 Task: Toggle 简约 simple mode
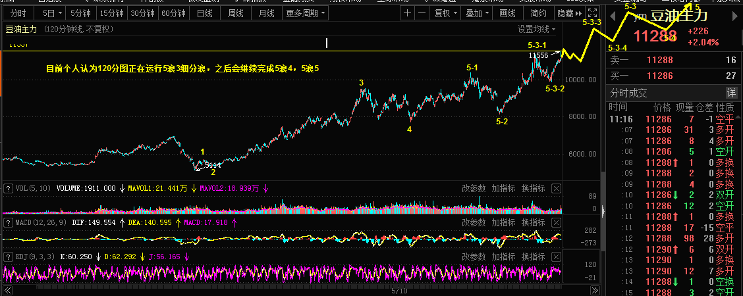(x=539, y=13)
